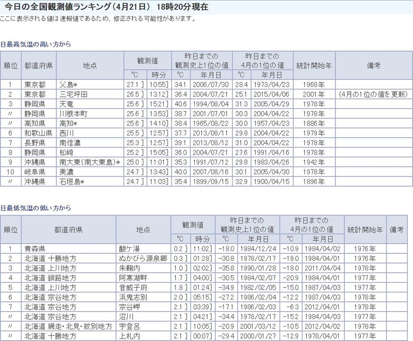Click the (4月の1位の値を更新) remark cell

point(373,94)
